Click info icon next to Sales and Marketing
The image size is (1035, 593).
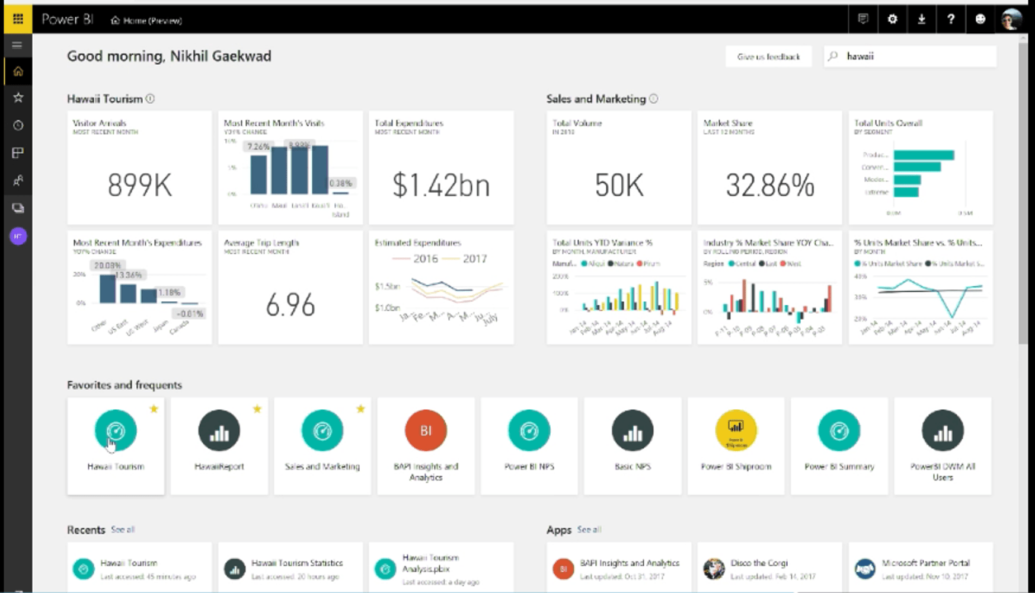653,99
